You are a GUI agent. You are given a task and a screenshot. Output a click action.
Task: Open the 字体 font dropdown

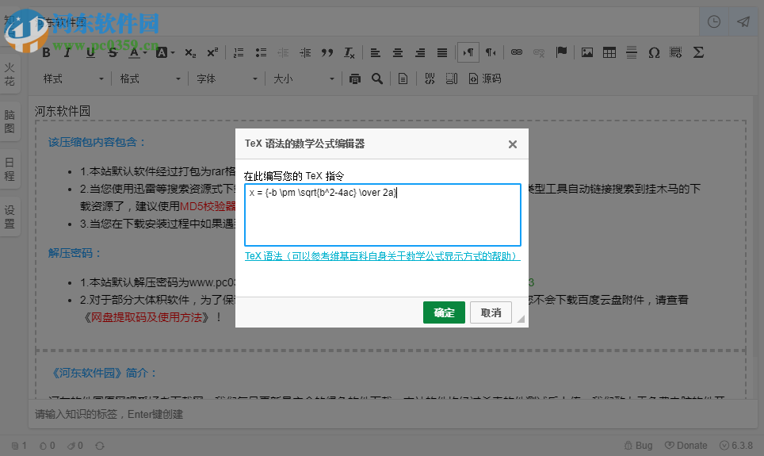click(227, 79)
